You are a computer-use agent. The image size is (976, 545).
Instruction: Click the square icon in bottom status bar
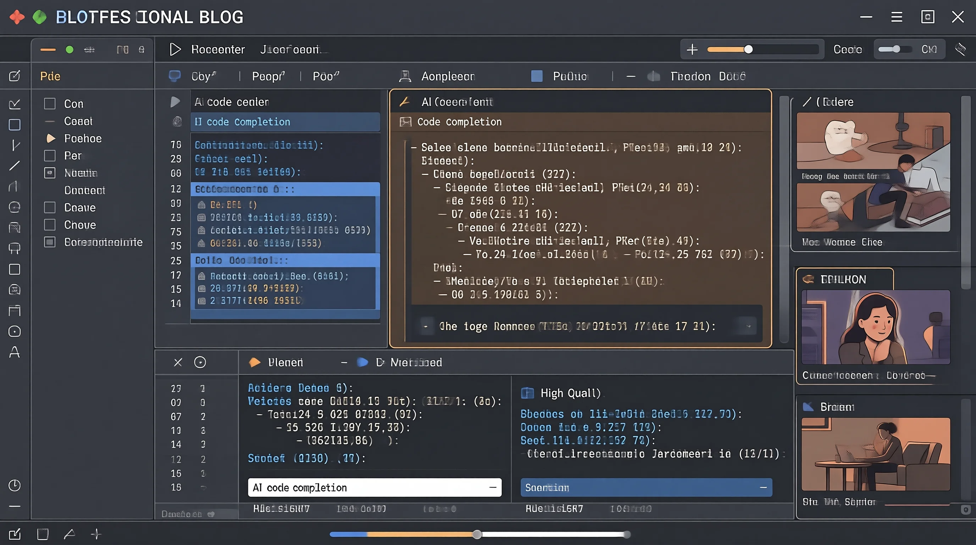(43, 534)
